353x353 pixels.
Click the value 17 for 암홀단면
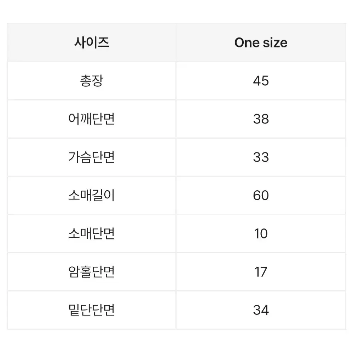(261, 272)
